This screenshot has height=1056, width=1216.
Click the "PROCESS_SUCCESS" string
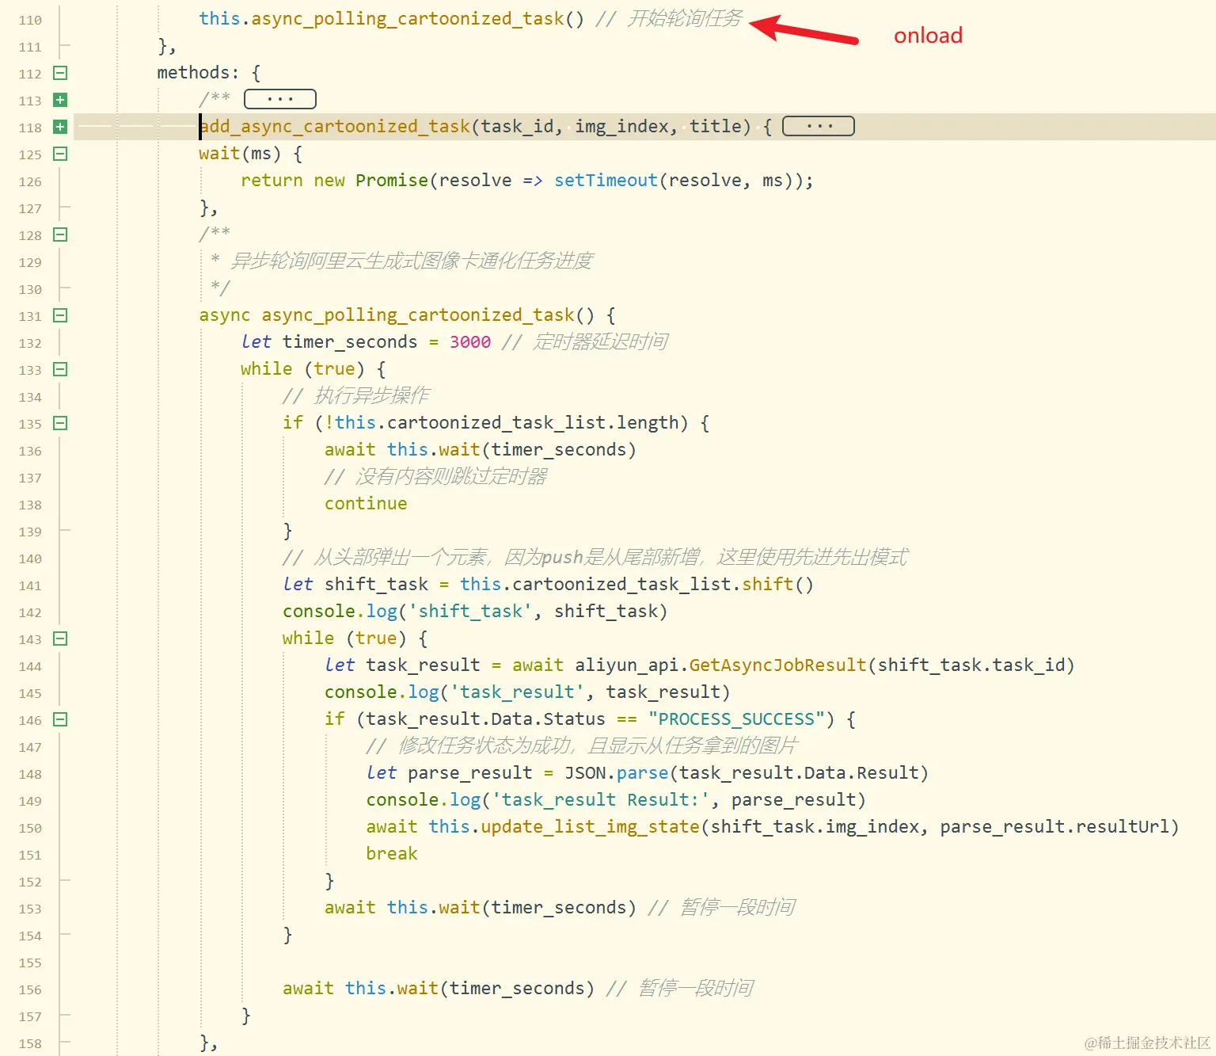tap(736, 719)
